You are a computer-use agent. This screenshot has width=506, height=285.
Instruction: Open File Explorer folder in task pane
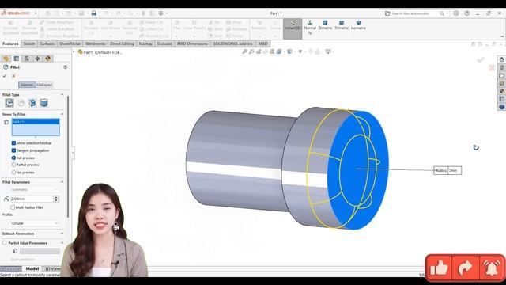point(501,75)
